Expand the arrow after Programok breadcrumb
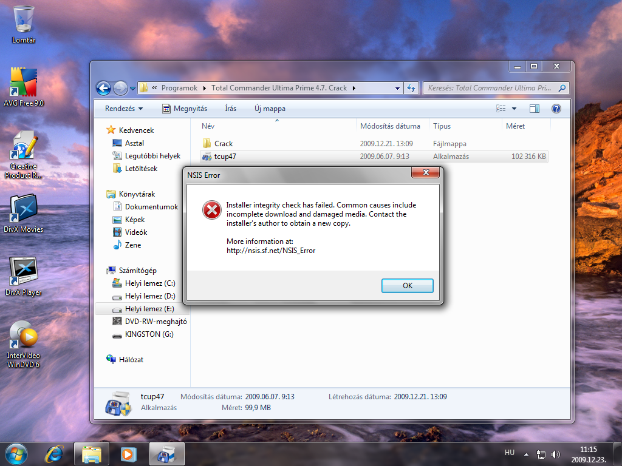This screenshot has height=466, width=622. [x=205, y=88]
